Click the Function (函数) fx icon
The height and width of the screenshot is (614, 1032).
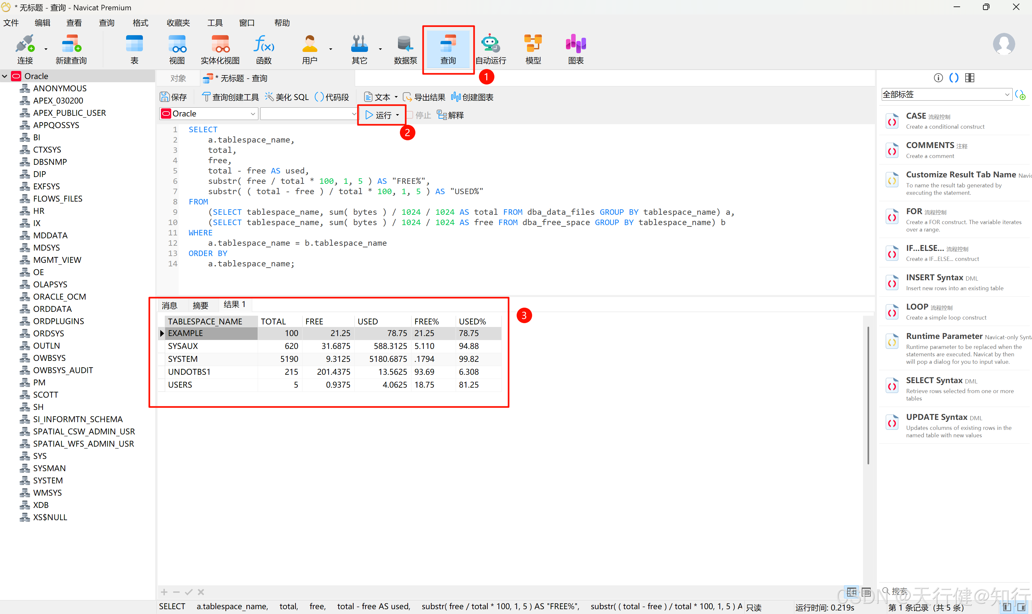click(263, 44)
